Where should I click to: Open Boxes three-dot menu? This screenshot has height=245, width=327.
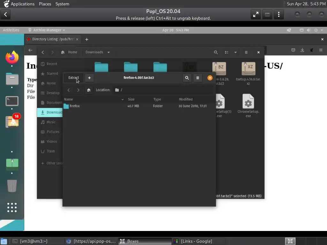(x=278, y=14)
